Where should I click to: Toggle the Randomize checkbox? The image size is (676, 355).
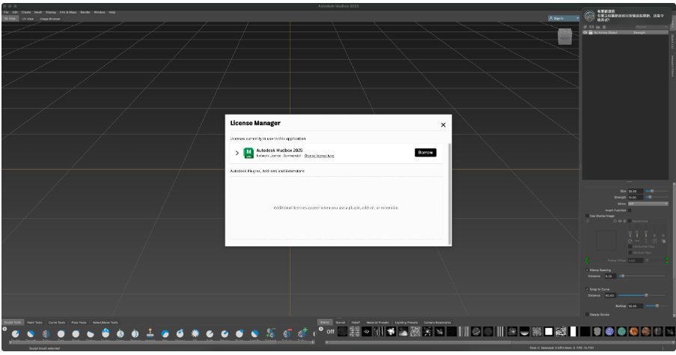630,221
